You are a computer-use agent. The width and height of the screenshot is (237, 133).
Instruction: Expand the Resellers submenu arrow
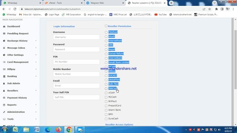click(36, 91)
